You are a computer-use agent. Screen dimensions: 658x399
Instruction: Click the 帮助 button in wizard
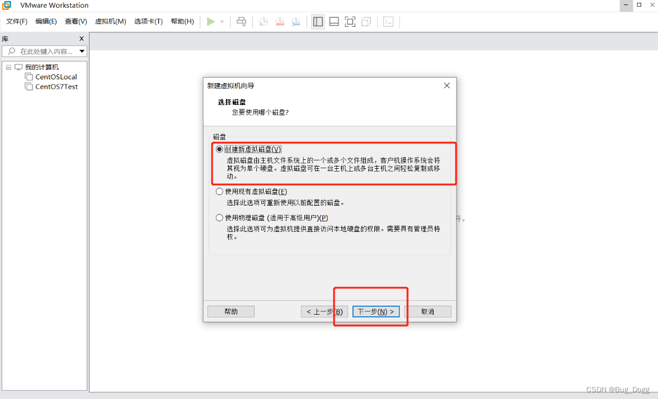[231, 311]
